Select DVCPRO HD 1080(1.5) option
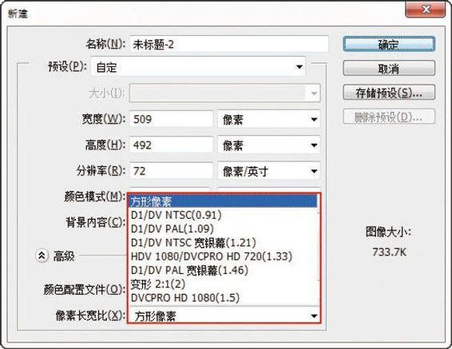The image size is (452, 349). 223,298
